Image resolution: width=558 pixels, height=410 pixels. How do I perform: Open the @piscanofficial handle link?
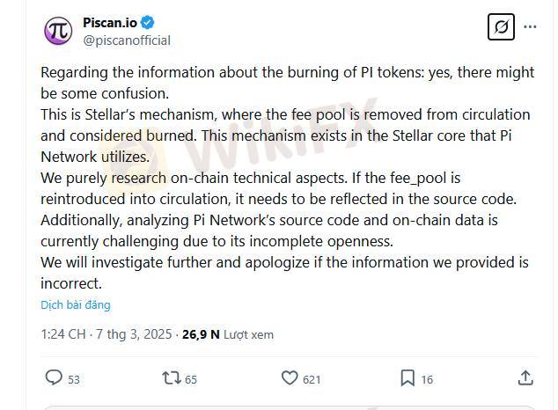[127, 40]
